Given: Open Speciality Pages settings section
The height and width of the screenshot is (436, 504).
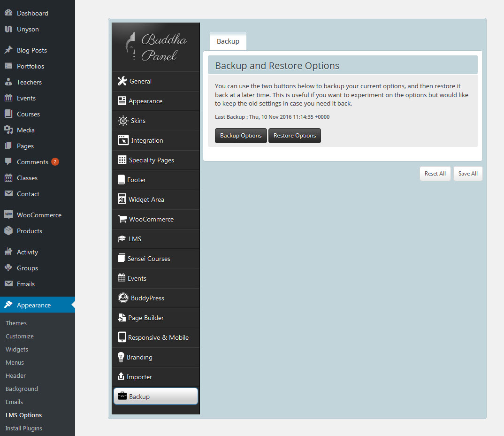Looking at the screenshot, I should coord(151,160).
